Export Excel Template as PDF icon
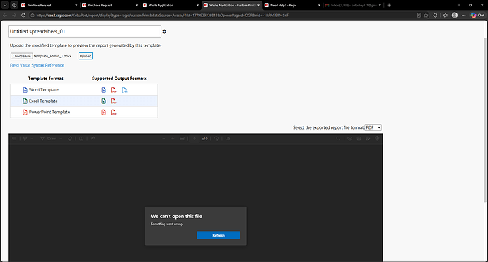Screen dimensions: 488x262 point(114,101)
